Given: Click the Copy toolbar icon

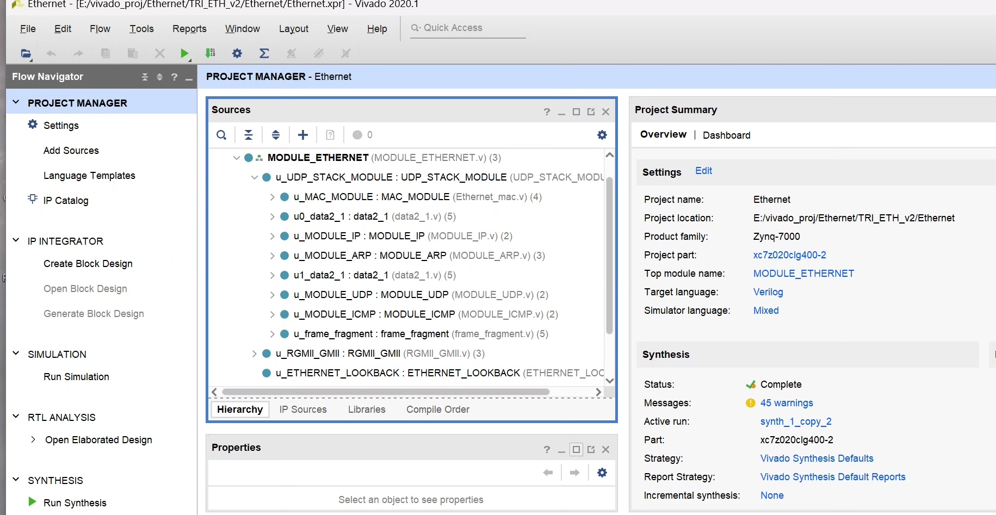Looking at the screenshot, I should click(x=106, y=53).
